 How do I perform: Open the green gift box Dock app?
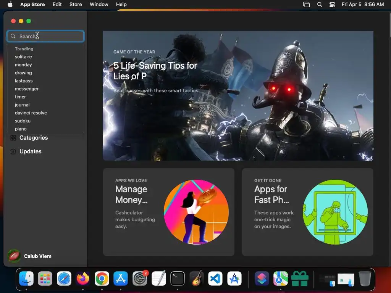pos(299,278)
